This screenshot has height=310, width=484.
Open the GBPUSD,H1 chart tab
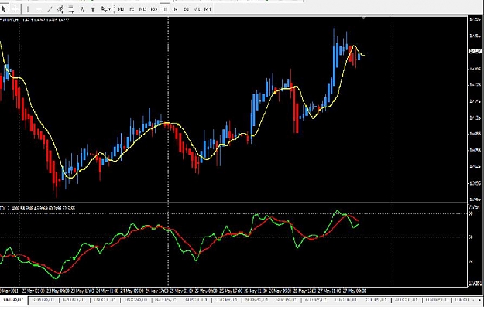43,299
